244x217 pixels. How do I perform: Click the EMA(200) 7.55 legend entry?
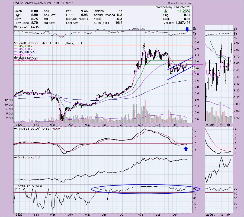pyautogui.click(x=26, y=52)
